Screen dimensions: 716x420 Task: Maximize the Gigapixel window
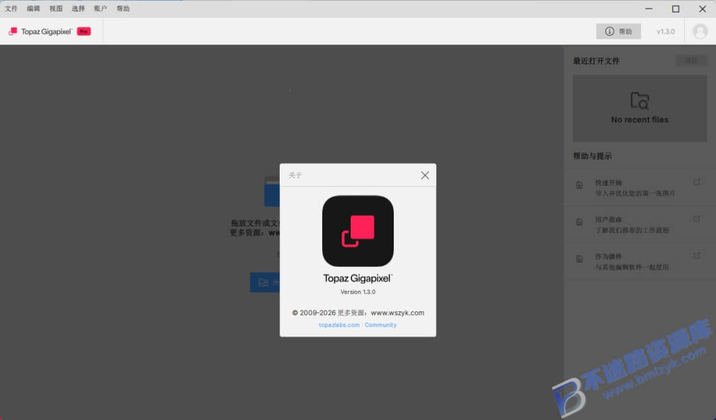coord(676,9)
